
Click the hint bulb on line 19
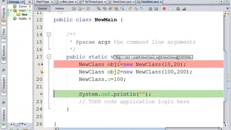pyautogui.click(x=42, y=72)
